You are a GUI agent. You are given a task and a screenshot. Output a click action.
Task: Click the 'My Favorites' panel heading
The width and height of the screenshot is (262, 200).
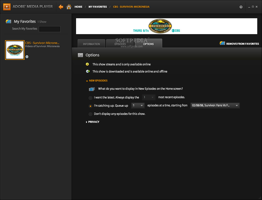25,21
